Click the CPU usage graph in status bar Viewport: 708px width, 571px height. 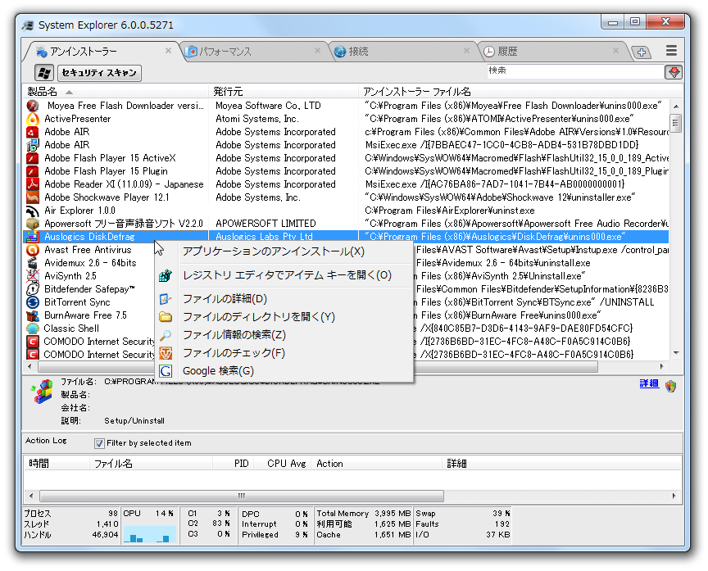tap(149, 533)
